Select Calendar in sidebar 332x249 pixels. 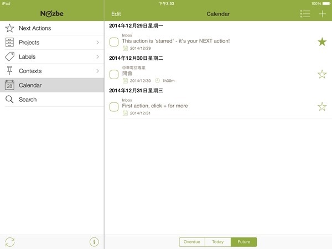pyautogui.click(x=52, y=85)
